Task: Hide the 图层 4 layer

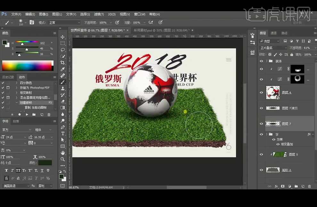Action: tap(261, 92)
